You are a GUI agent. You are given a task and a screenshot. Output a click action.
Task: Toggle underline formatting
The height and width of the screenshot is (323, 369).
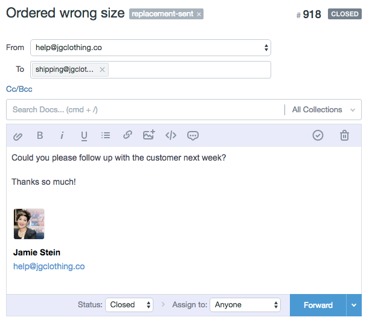84,135
